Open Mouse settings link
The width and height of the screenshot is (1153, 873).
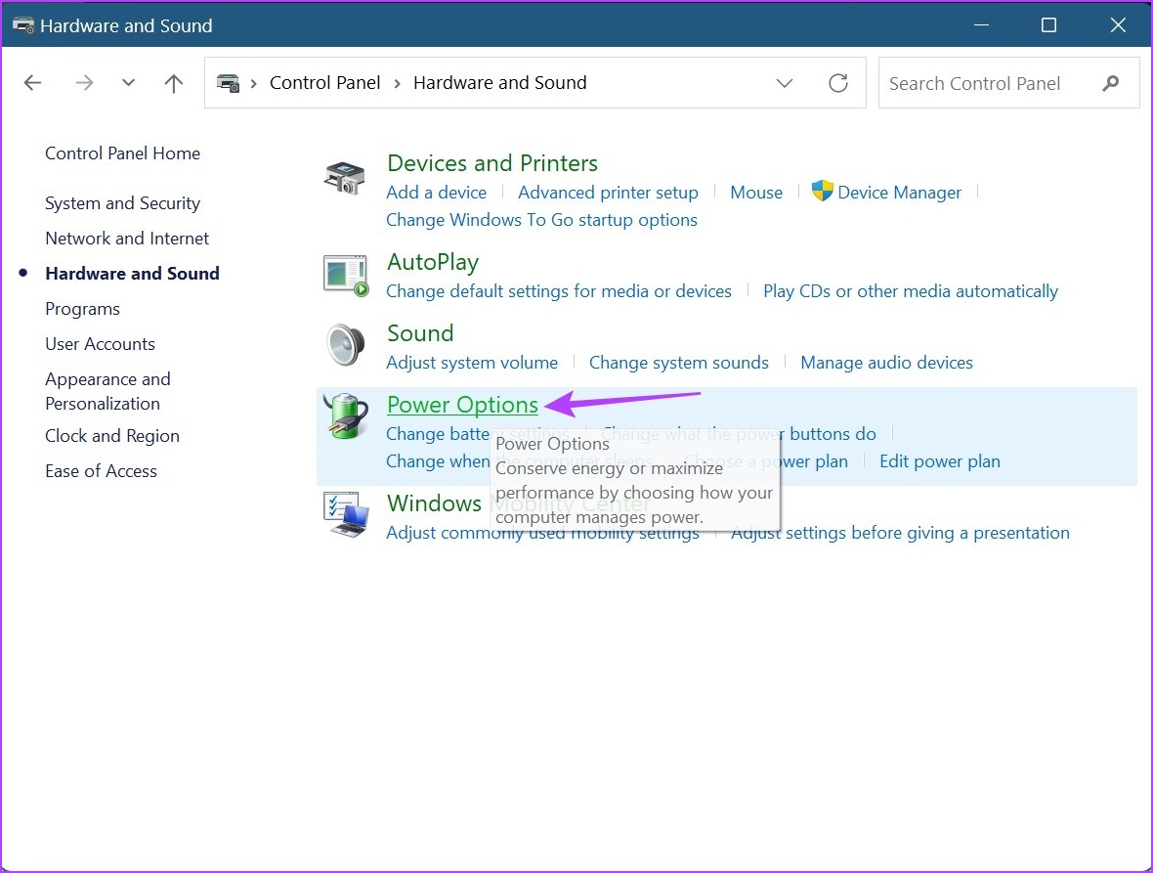(756, 193)
